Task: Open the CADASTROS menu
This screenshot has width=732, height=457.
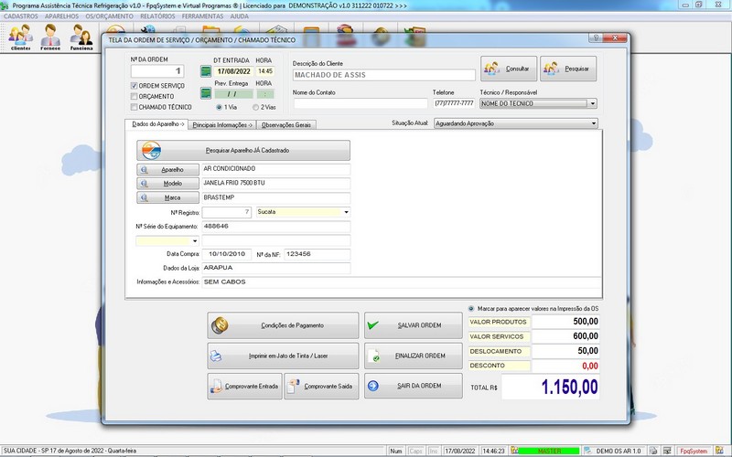Action: coord(21,16)
